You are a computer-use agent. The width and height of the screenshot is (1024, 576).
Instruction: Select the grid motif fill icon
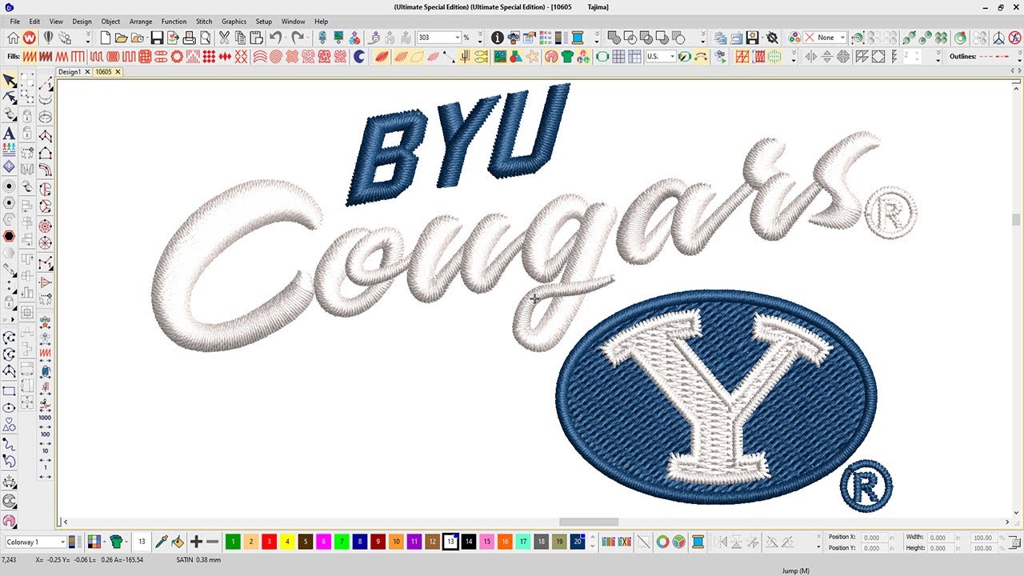click(x=145, y=57)
